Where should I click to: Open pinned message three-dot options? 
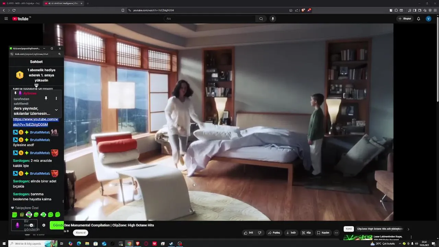tap(56, 98)
